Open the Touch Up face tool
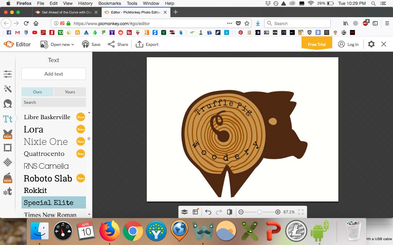 click(8, 104)
